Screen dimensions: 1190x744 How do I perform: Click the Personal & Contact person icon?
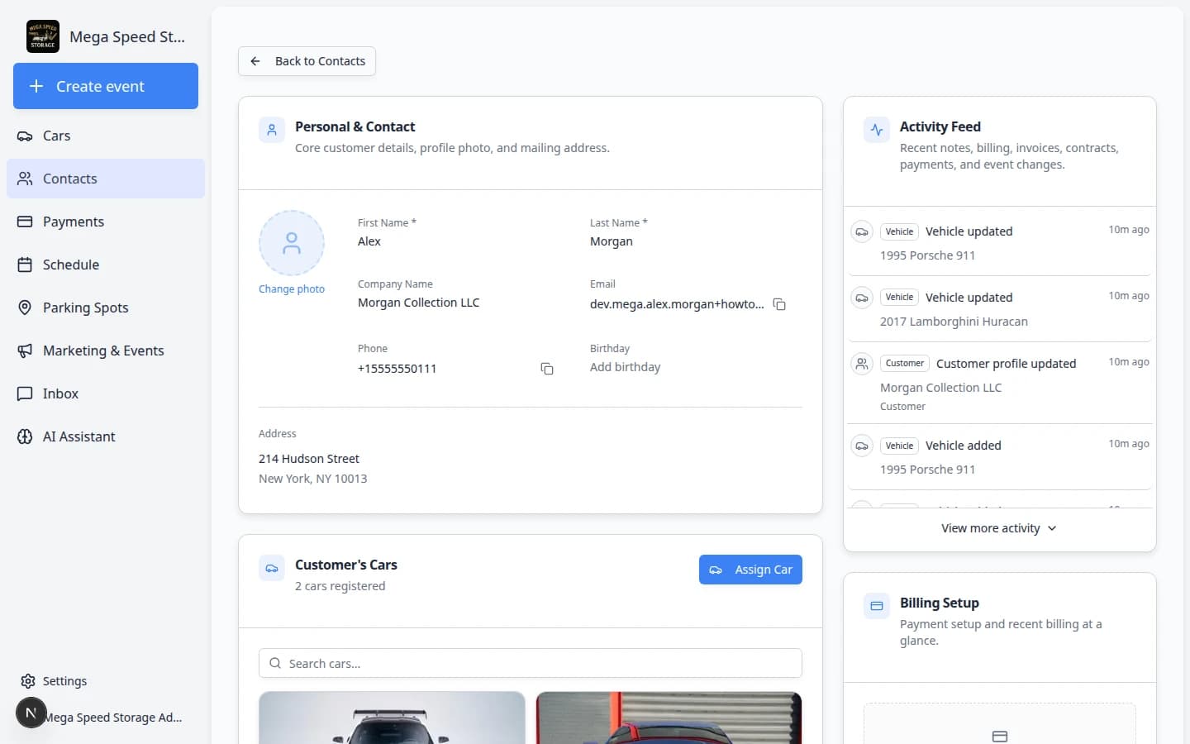coord(272,130)
